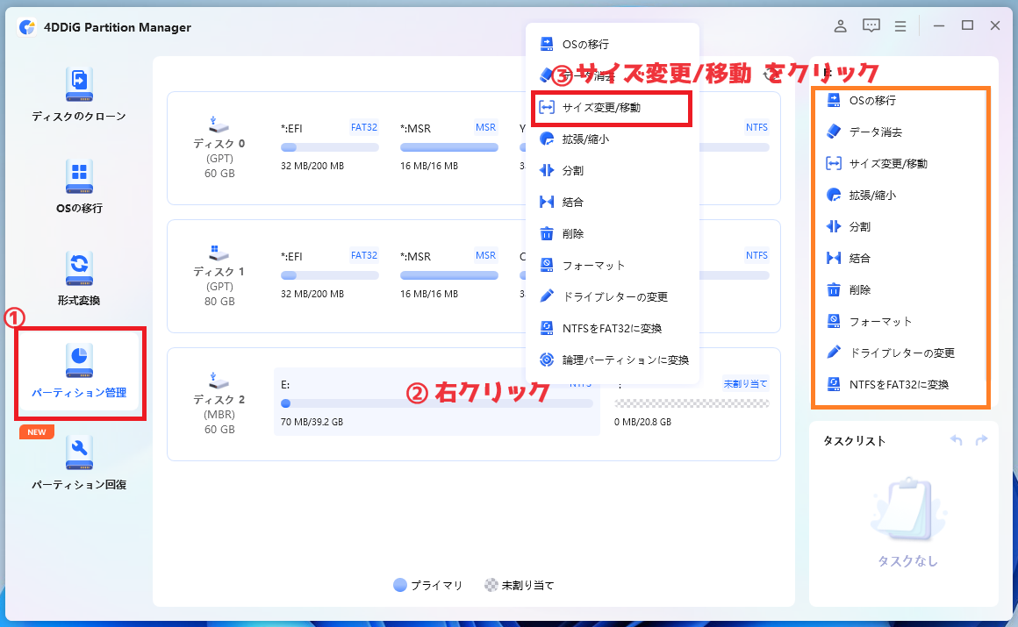Image resolution: width=1018 pixels, height=627 pixels.
Task: Select the *:EFI partition on ディスク 1
Action: tap(329, 274)
